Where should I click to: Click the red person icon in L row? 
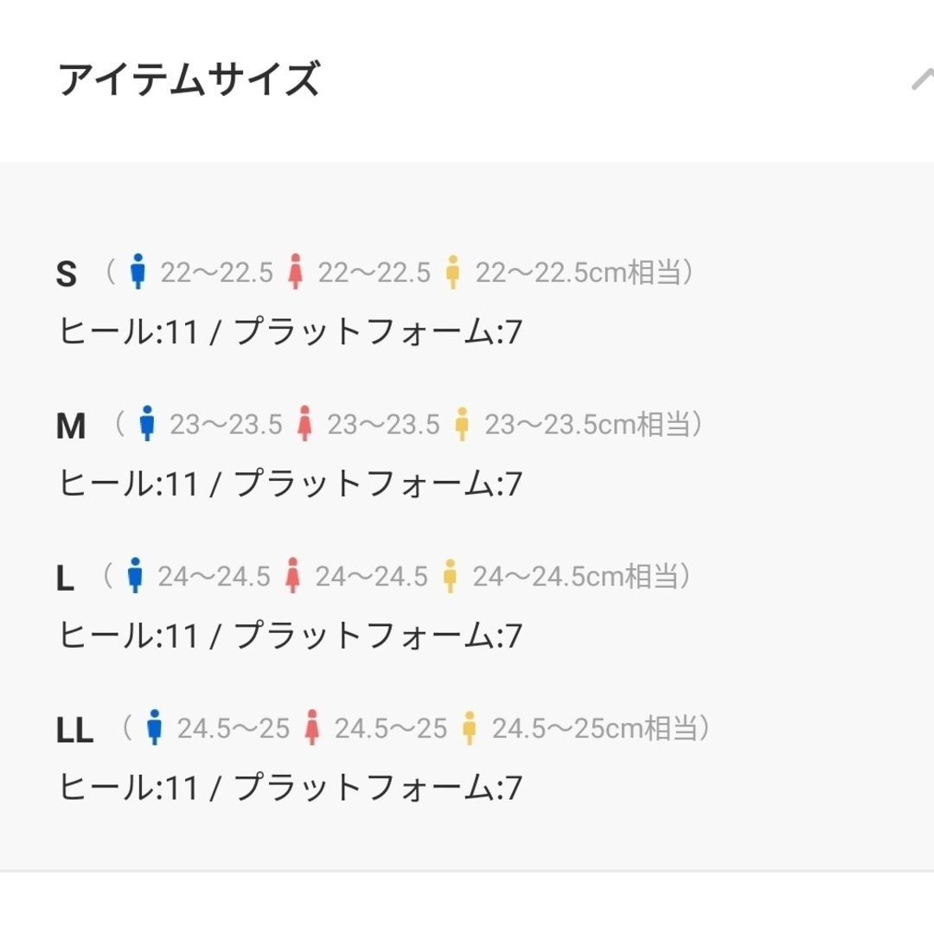tap(292, 575)
